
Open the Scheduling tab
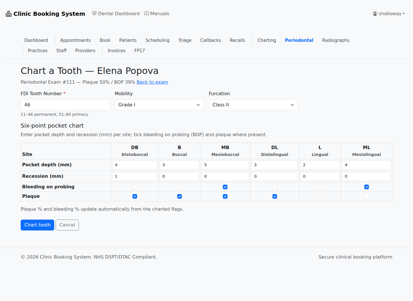click(157, 40)
